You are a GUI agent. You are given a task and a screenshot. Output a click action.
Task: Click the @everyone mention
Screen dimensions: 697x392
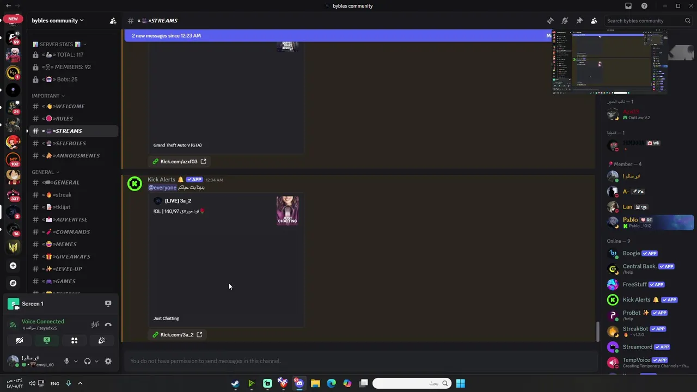pyautogui.click(x=162, y=187)
